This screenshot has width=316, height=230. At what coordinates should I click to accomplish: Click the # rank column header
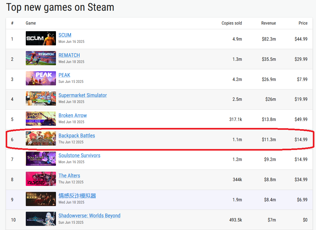tap(12, 23)
